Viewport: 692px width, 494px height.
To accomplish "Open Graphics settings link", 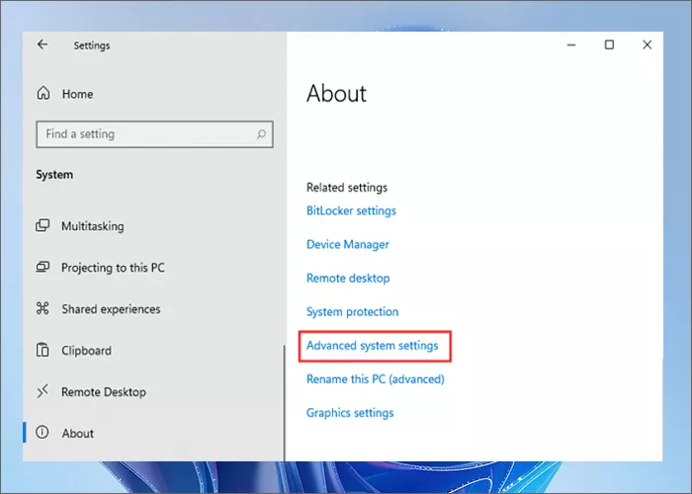I will [x=350, y=413].
